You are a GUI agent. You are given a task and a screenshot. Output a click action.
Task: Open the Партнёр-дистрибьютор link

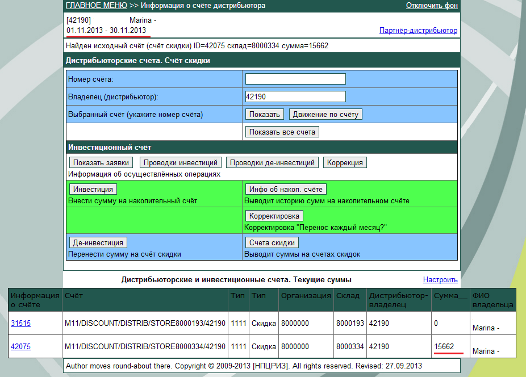click(x=418, y=31)
